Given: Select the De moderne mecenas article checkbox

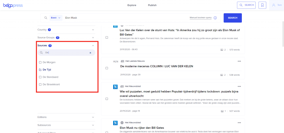Looking at the screenshot, I should 107,68.
